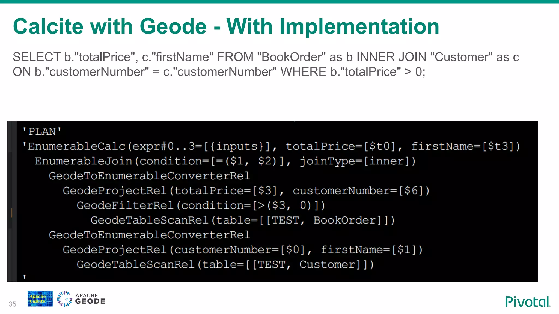This screenshot has height=314, width=559.
Task: Click the orange marker in terminal gutter
Action: (11, 213)
